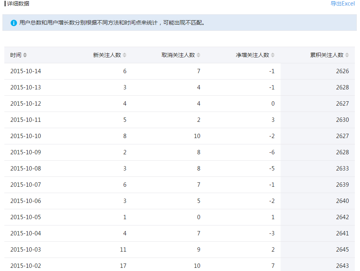Sort the 净增关注人数 column
The image size is (360, 271).
point(272,55)
